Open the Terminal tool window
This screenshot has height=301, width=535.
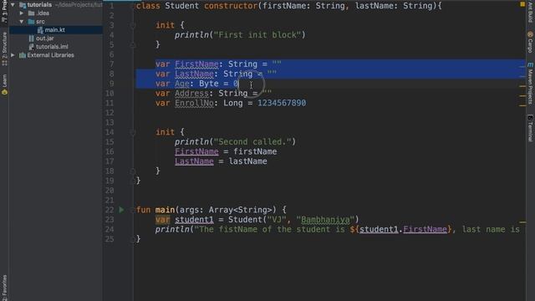click(530, 128)
